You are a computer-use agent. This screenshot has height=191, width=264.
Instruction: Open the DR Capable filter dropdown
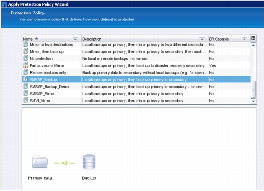coord(244,39)
